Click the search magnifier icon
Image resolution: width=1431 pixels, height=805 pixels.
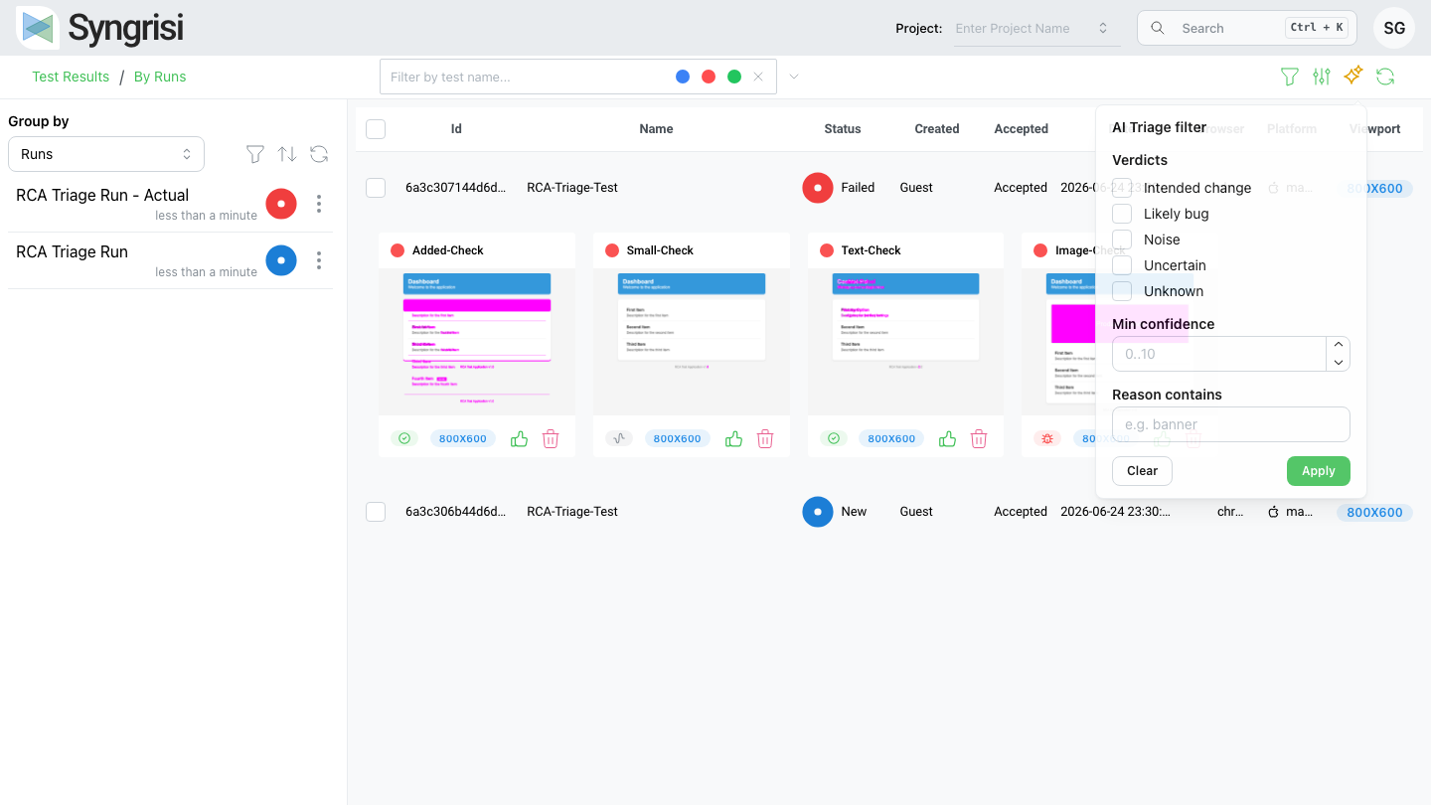pyautogui.click(x=1158, y=28)
